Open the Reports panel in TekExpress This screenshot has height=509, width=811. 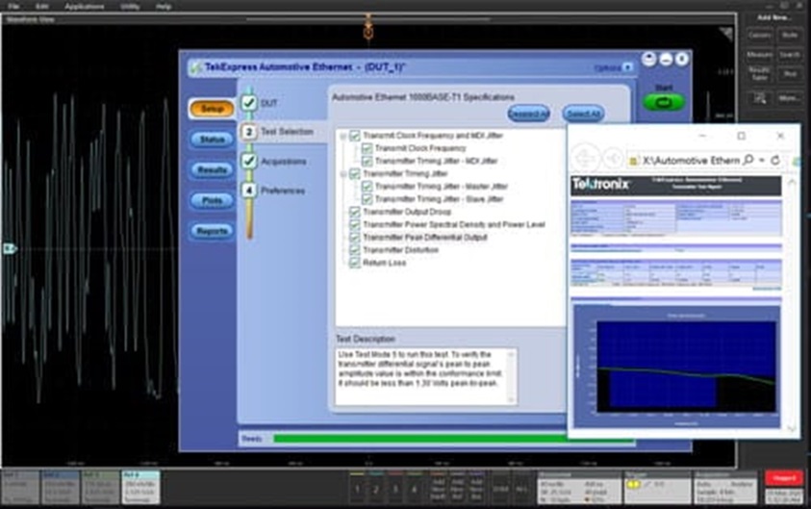[212, 231]
